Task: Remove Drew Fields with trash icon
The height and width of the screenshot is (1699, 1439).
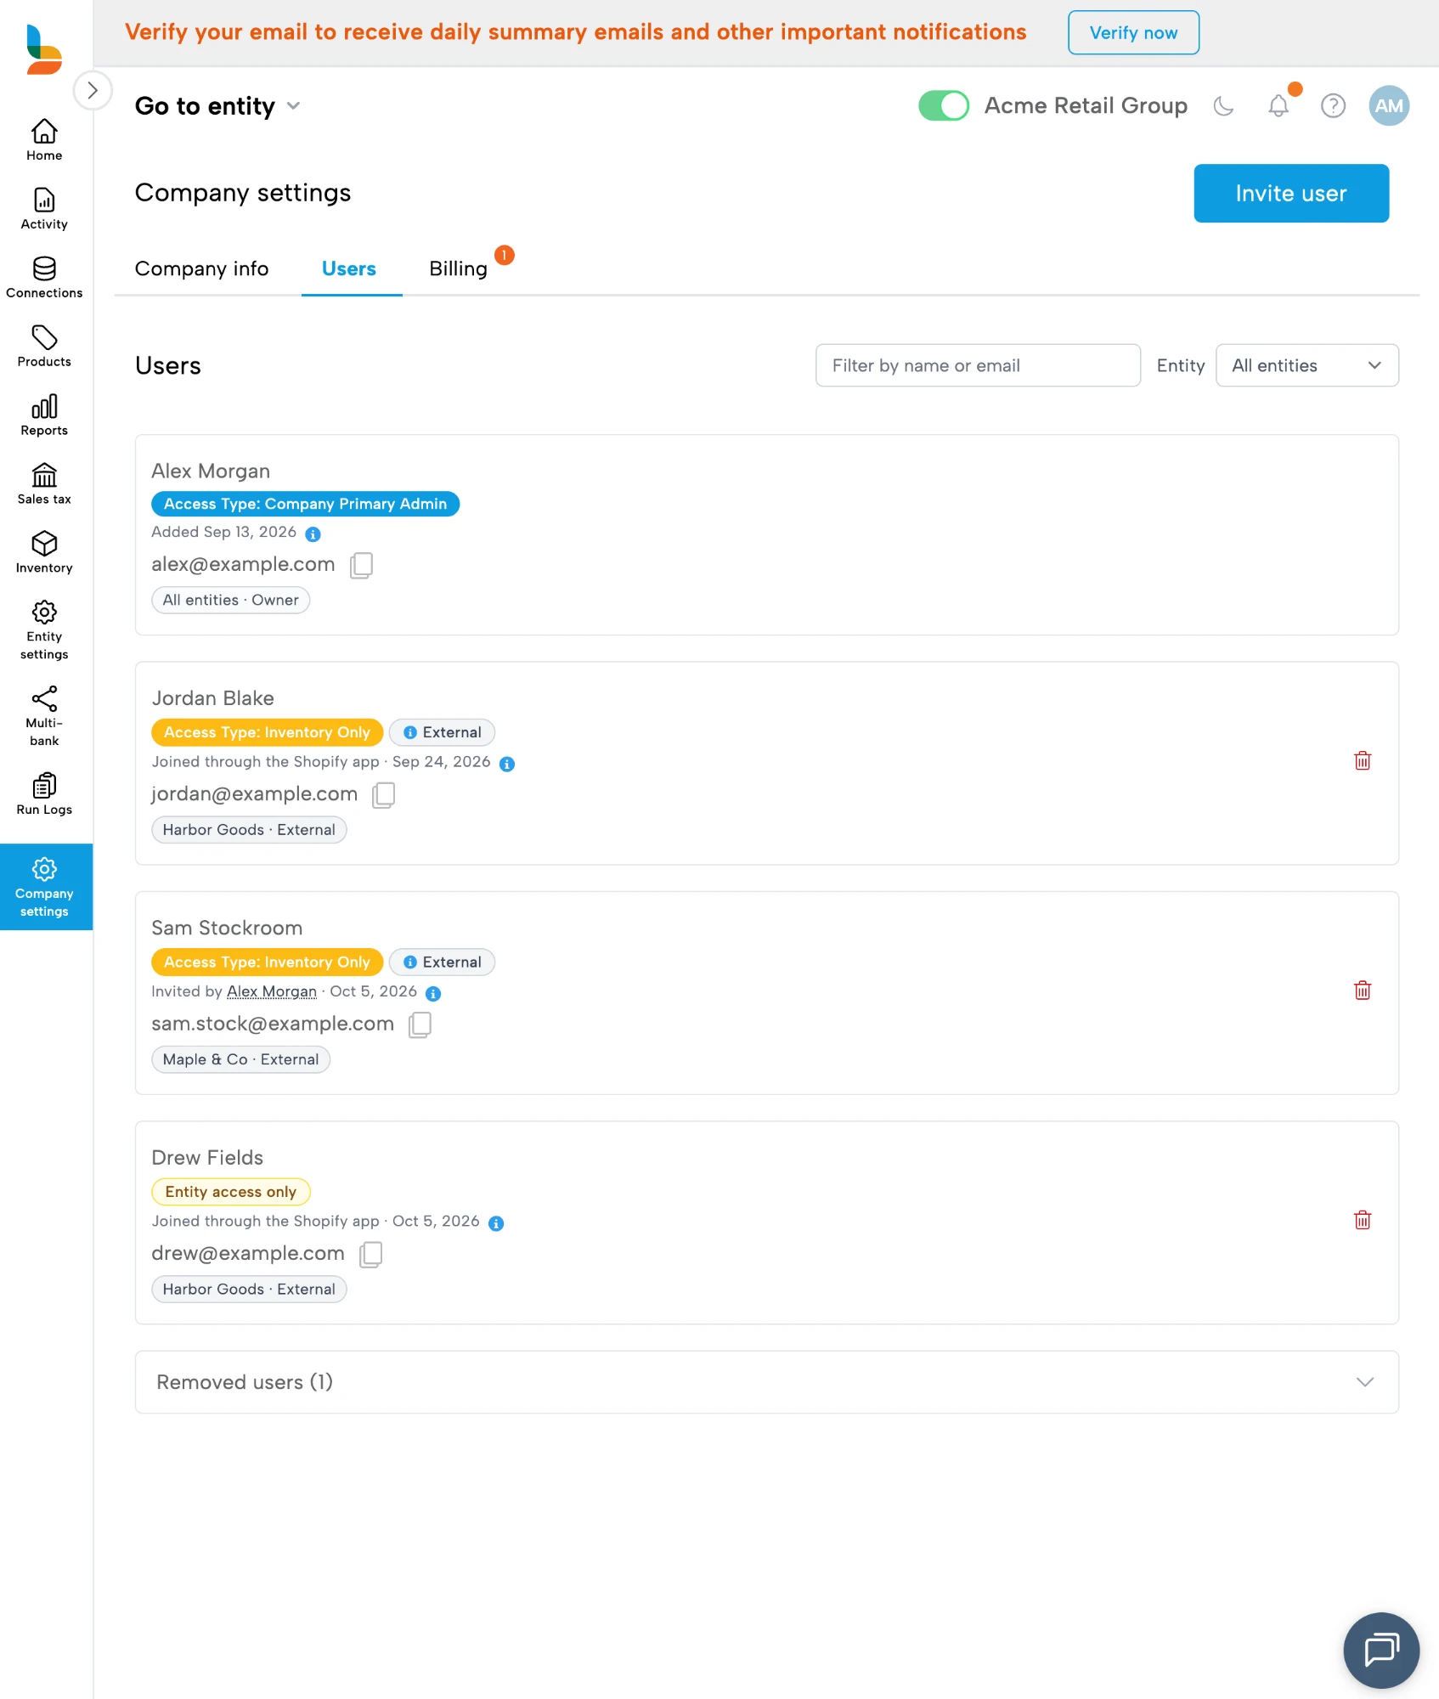Action: [x=1363, y=1221]
